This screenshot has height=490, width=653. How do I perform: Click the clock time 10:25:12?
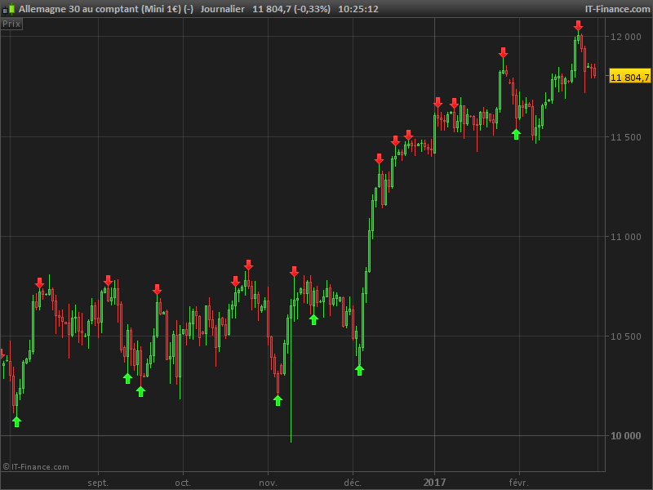click(358, 9)
